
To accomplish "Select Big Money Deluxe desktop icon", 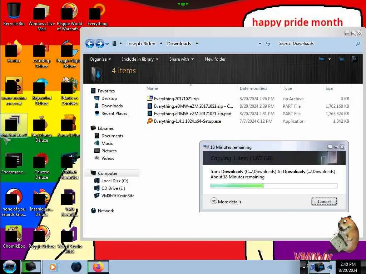I will pyautogui.click(x=41, y=128).
